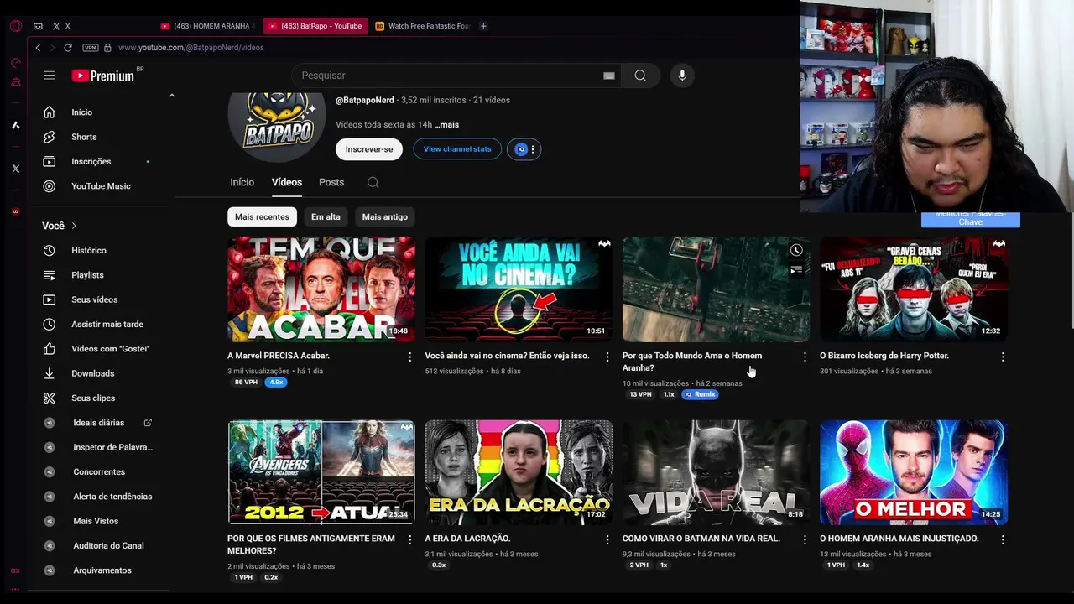Open Vídeos com "Gostei" list

pyautogui.click(x=99, y=349)
